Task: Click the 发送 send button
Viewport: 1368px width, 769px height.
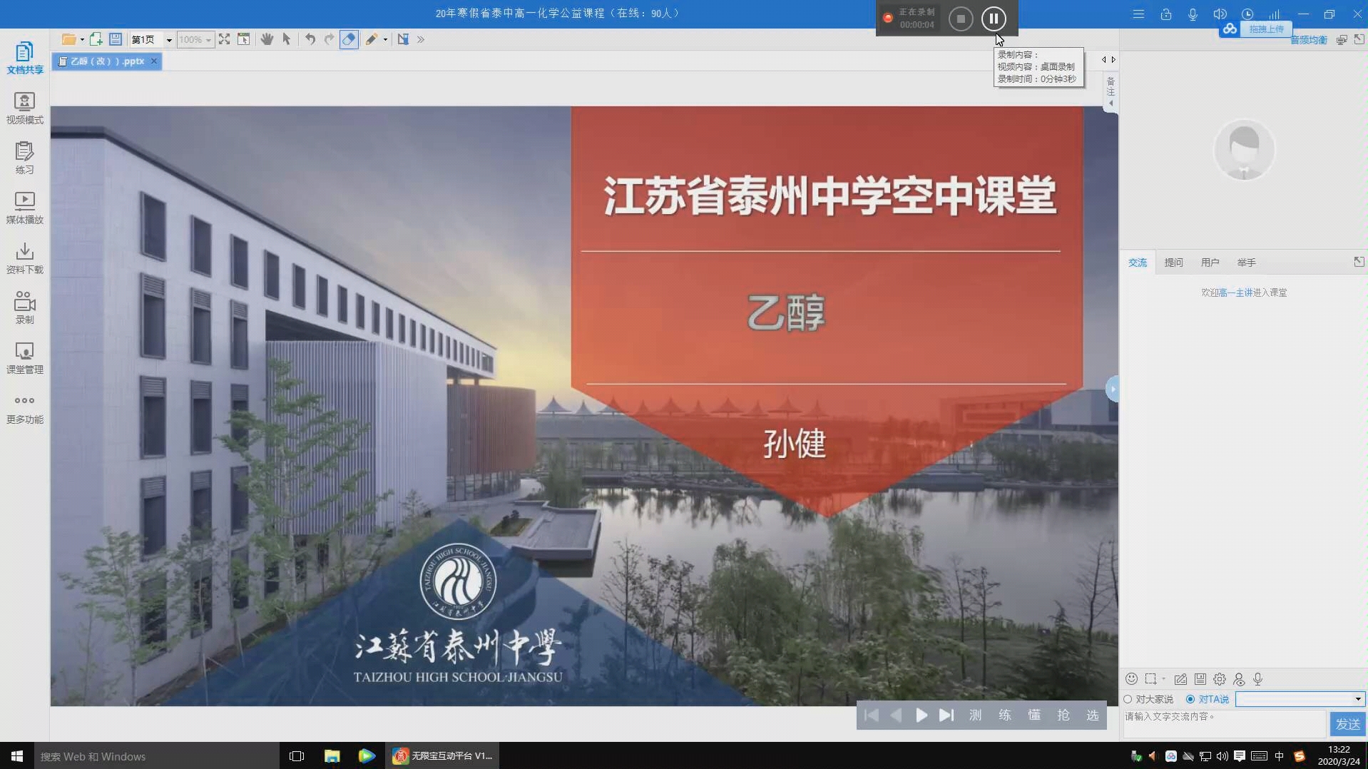Action: pyautogui.click(x=1347, y=724)
